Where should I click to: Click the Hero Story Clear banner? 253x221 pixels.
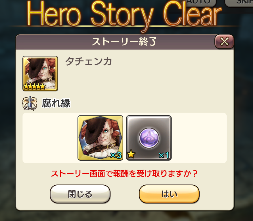tap(124, 14)
